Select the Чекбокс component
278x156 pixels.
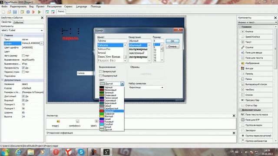pyautogui.click(x=256, y=90)
